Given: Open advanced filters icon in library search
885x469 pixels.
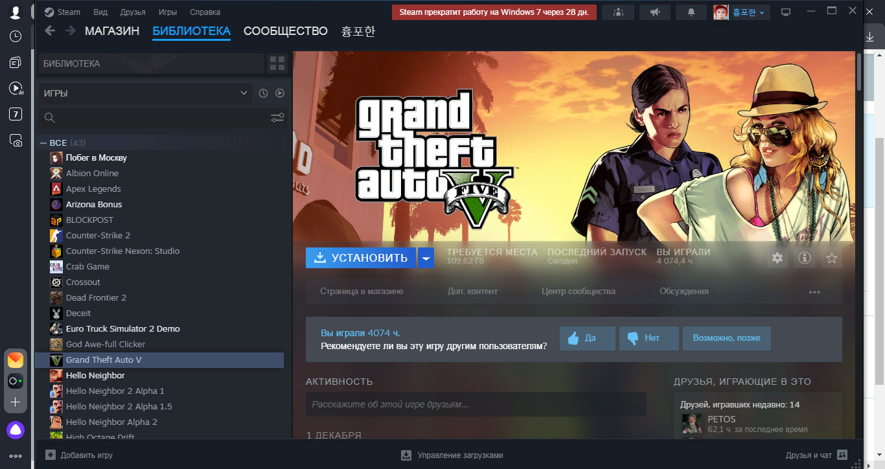Looking at the screenshot, I should [277, 117].
